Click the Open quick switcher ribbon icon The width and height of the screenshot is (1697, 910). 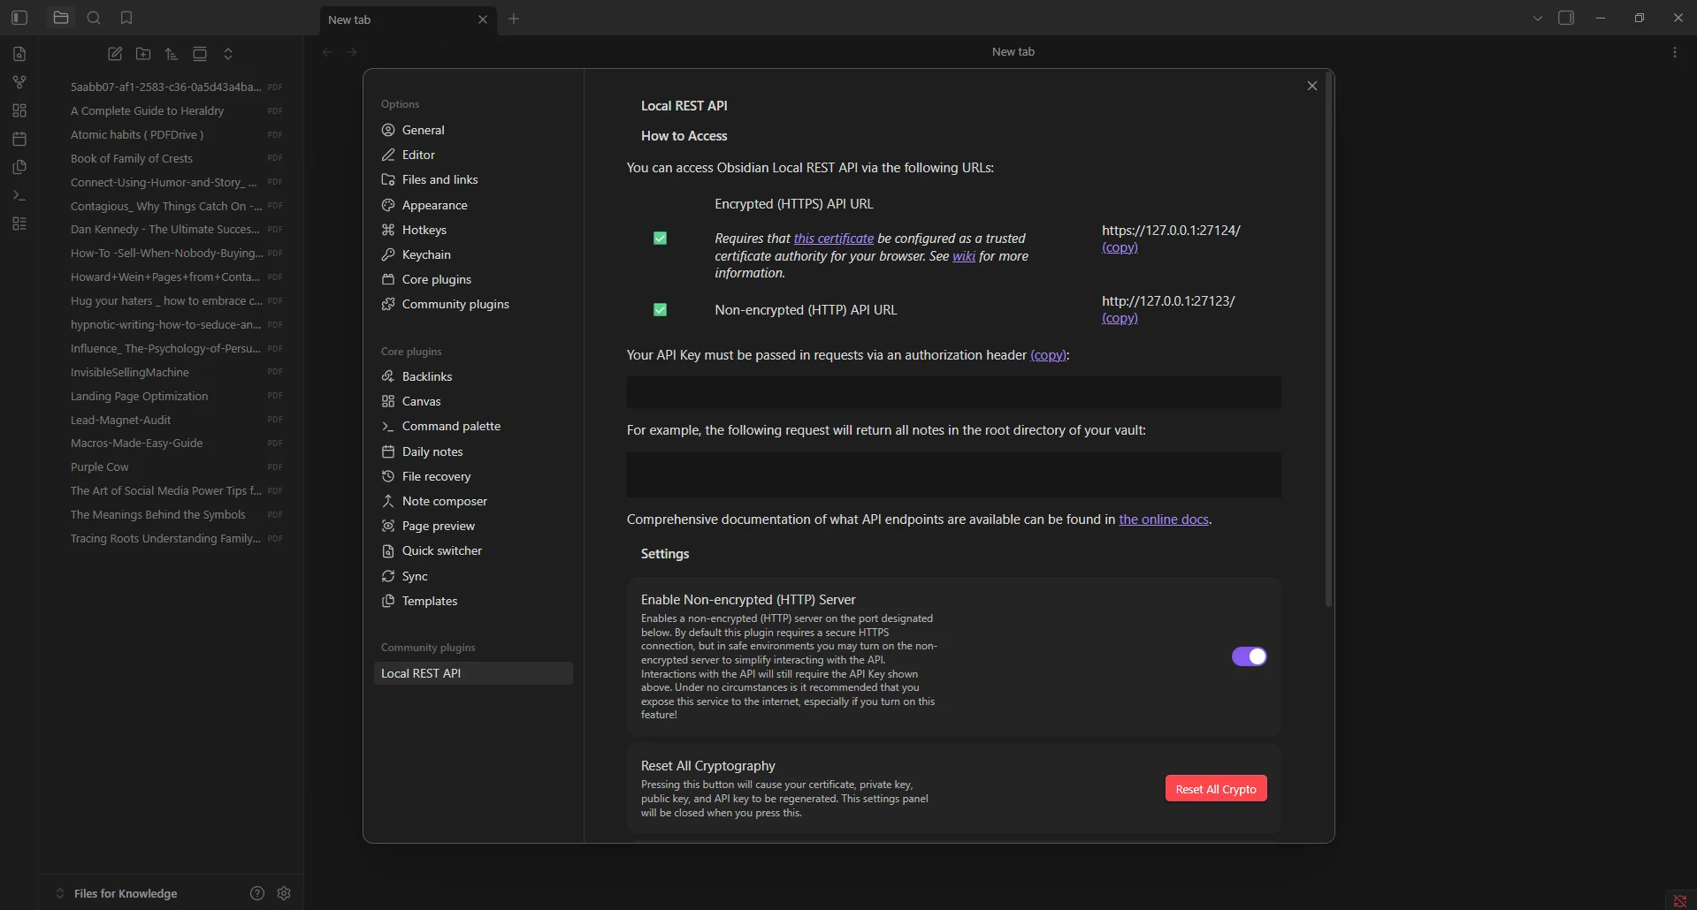19,54
